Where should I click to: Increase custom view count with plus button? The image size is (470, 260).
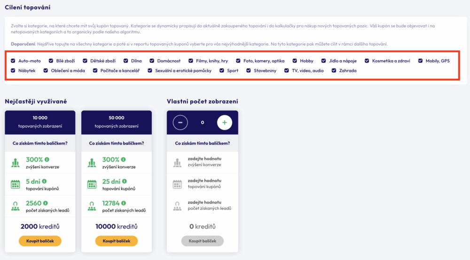click(x=224, y=122)
